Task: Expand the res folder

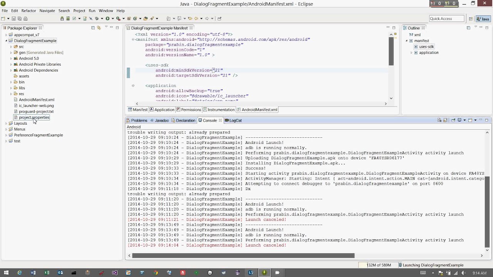Action: tap(11, 94)
